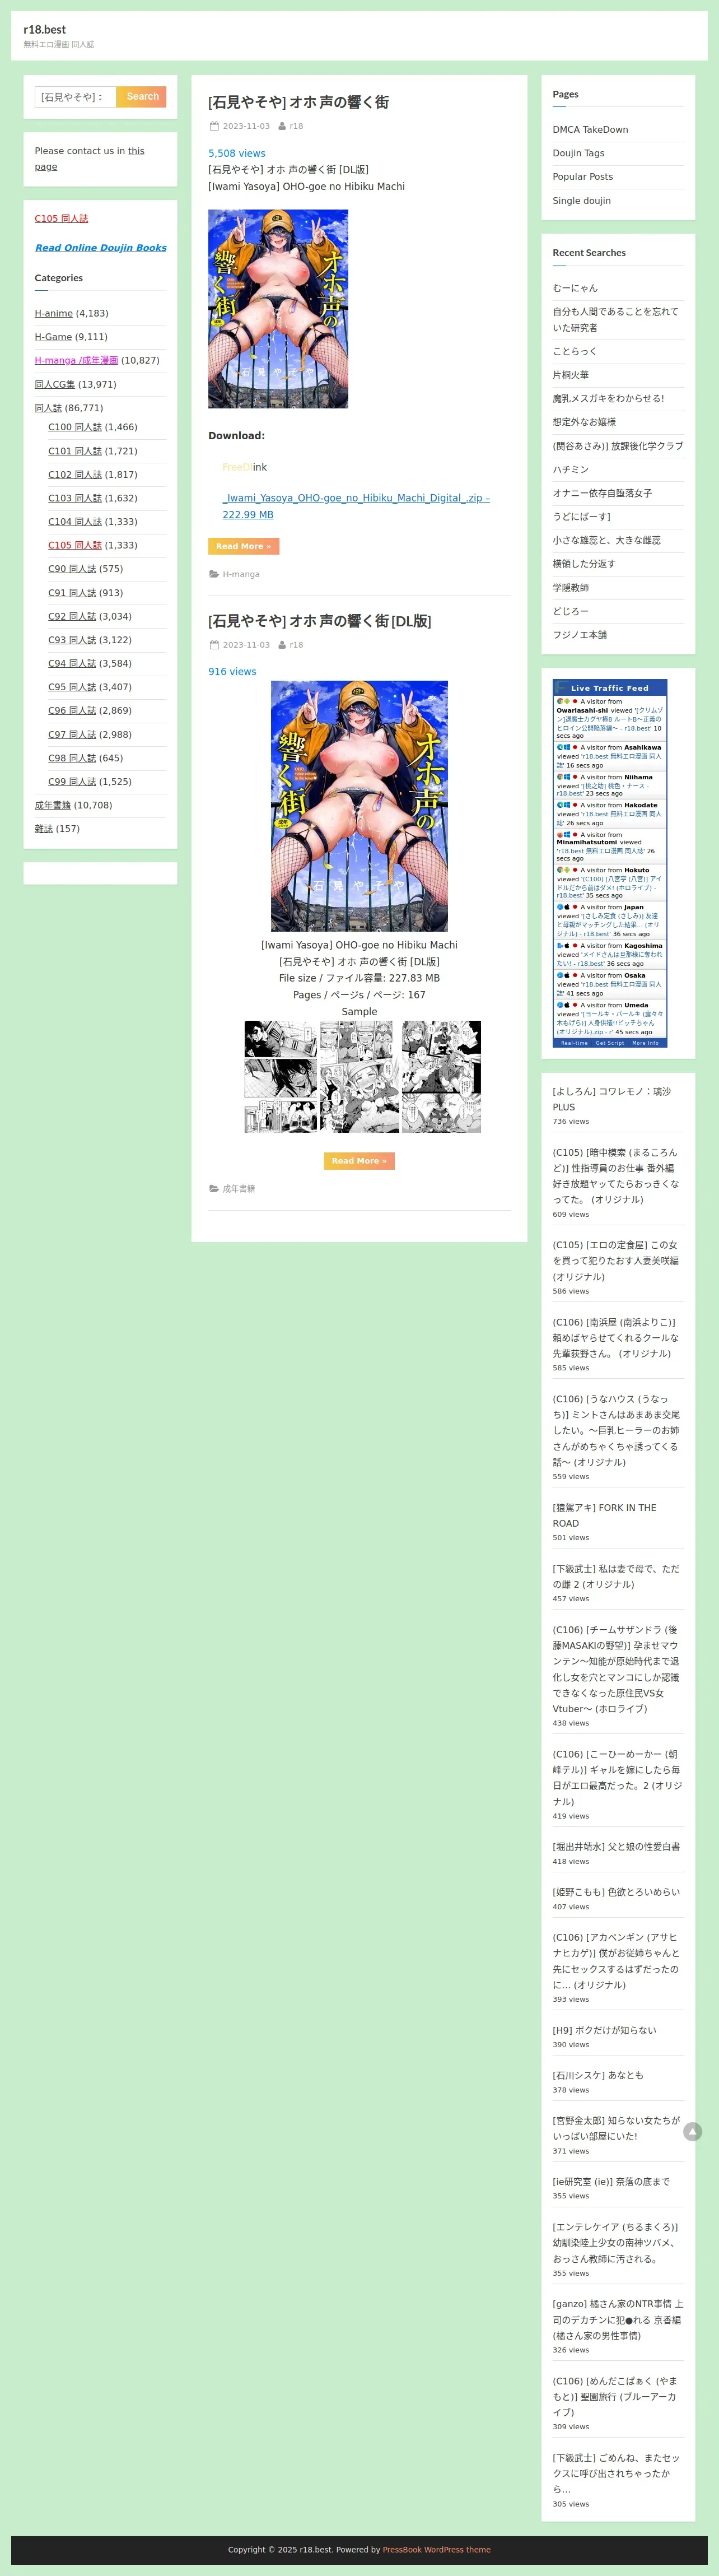Click the author icon beside r18 in the first post
The width and height of the screenshot is (719, 2576).
coord(282,126)
